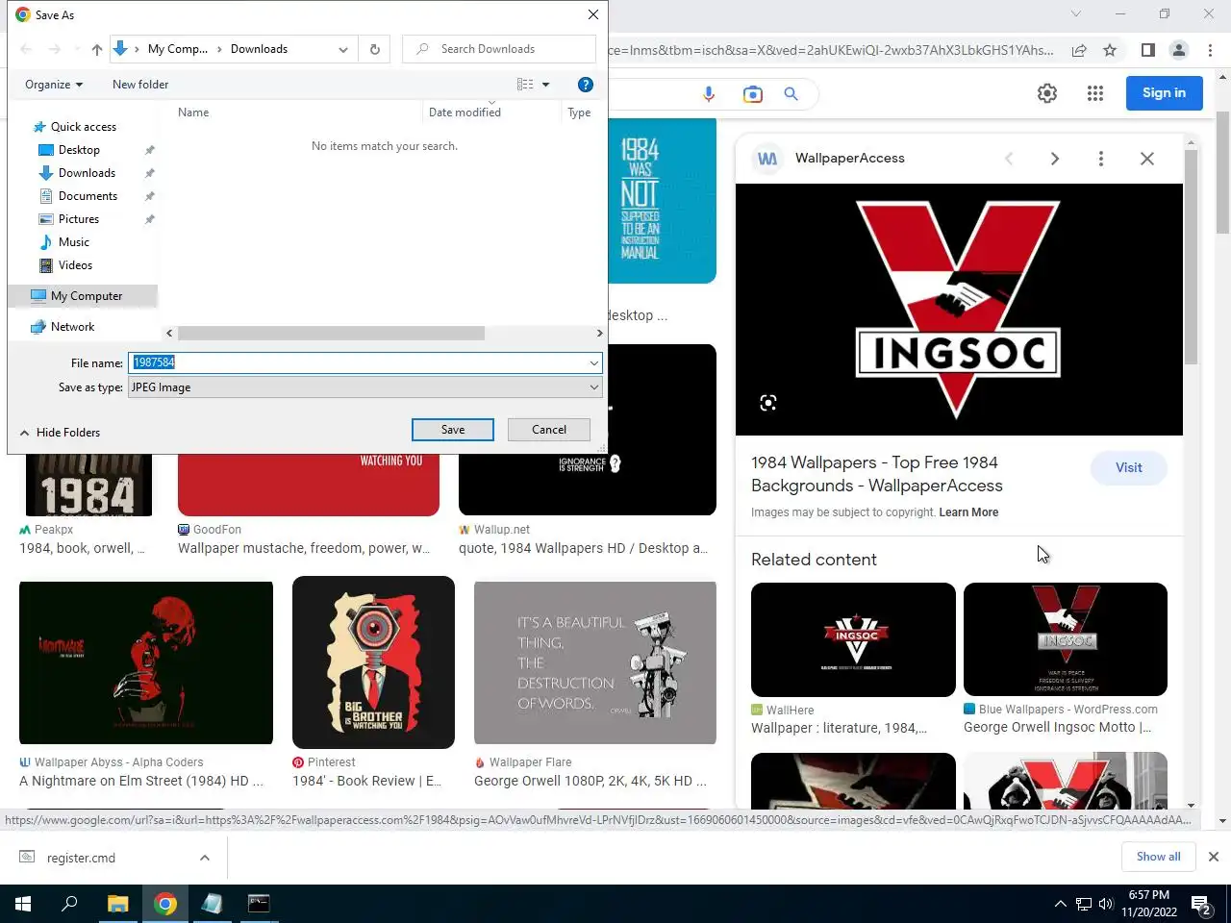Screen dimensions: 1231x923
Task: Click Sign in button
Action: point(1165,93)
